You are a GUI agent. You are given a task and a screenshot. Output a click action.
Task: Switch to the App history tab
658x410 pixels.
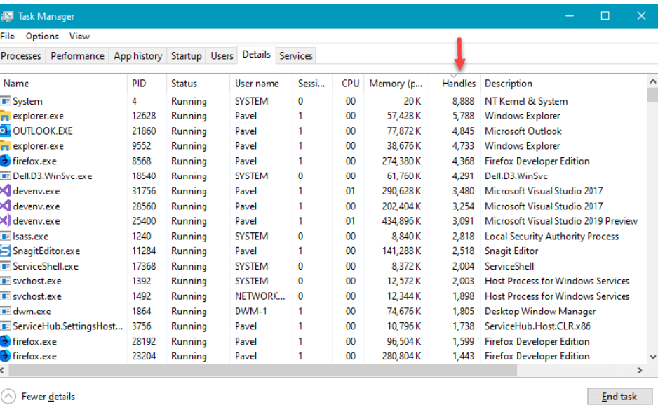137,56
